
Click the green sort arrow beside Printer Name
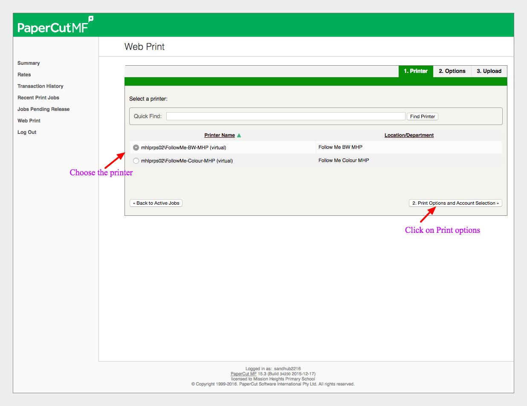239,136
